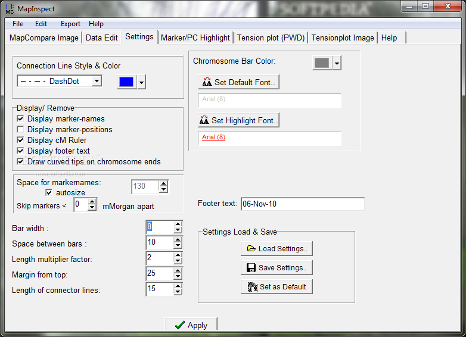466x337 pixels.
Task: Click Set as Default button
Action: pos(277,287)
